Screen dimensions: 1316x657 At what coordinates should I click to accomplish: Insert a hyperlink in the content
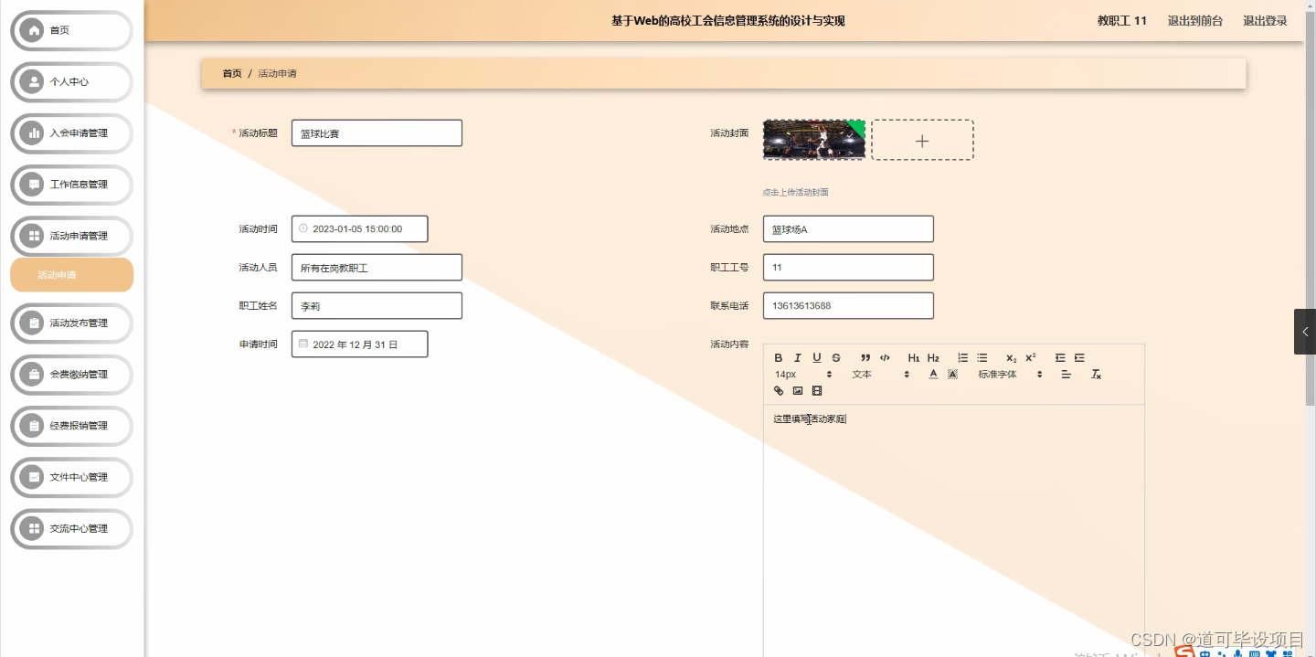click(778, 390)
